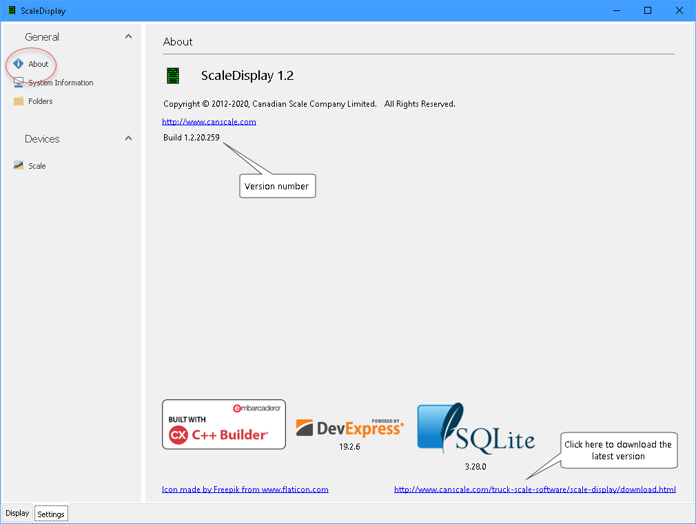Click the System Information monitor icon

point(19,83)
